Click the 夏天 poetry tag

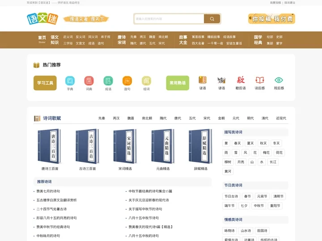[250, 143]
